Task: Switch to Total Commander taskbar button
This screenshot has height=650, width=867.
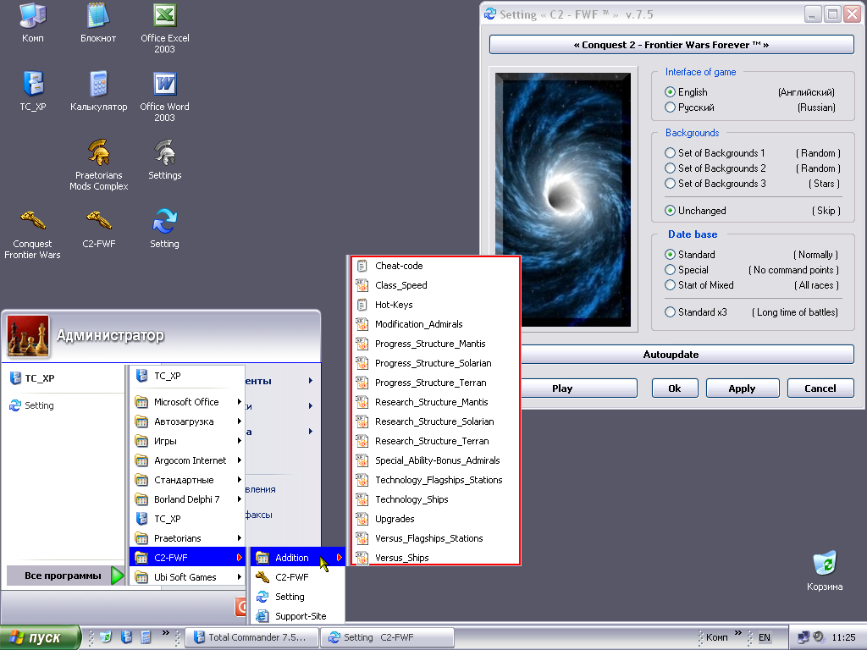Action: click(251, 637)
